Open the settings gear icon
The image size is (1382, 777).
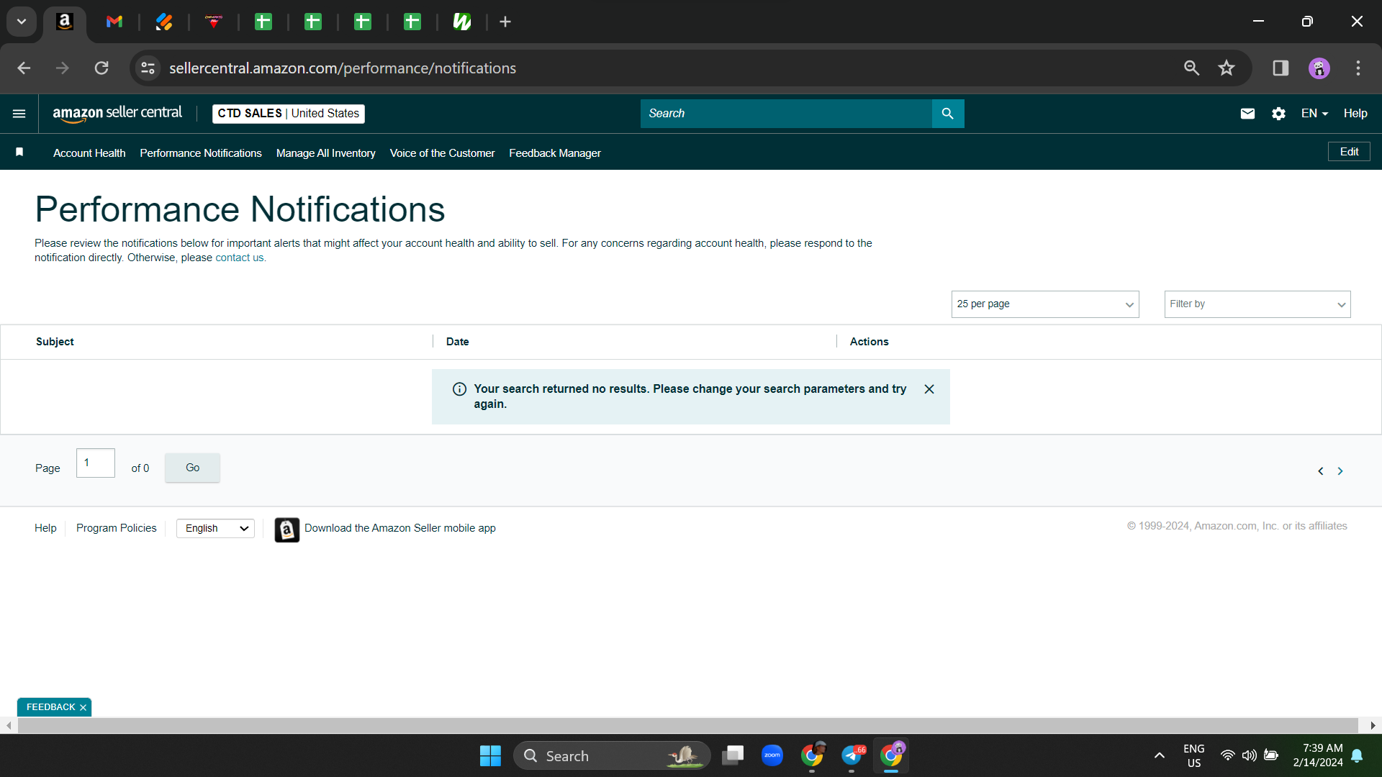(1278, 114)
